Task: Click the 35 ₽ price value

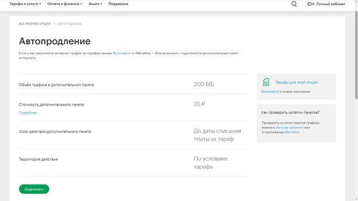Action: (199, 104)
